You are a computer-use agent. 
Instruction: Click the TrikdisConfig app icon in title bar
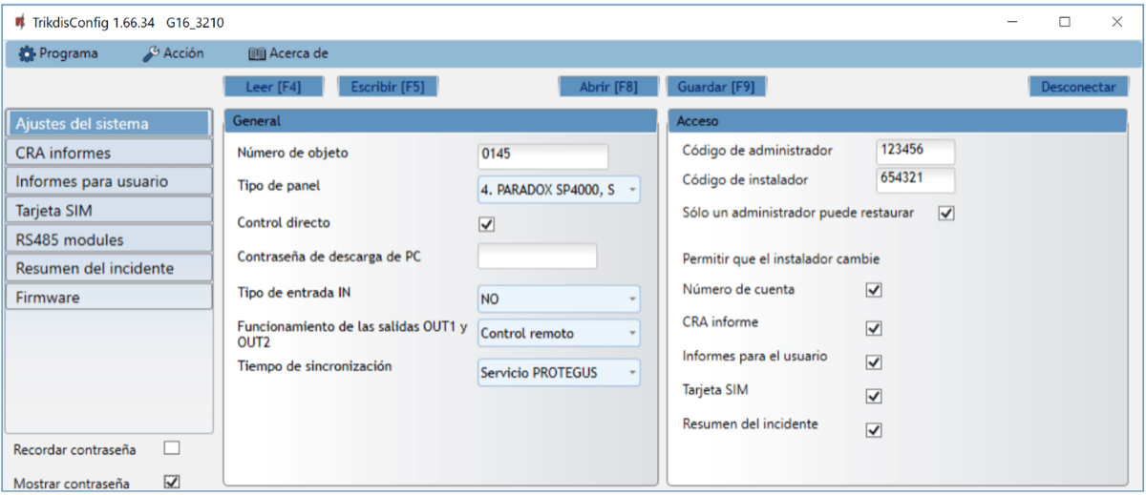[20, 22]
